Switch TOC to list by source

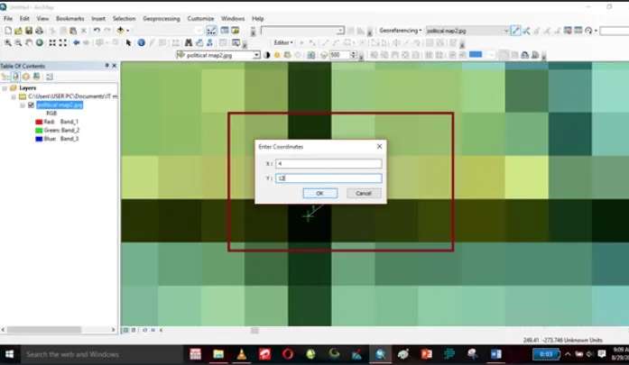tap(15, 77)
